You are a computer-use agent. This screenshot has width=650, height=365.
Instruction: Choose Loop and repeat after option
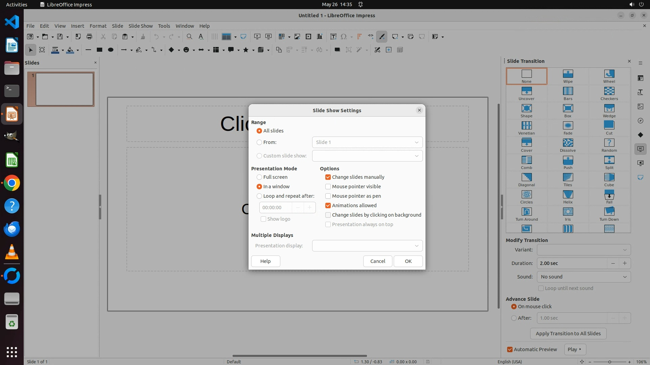[259, 196]
